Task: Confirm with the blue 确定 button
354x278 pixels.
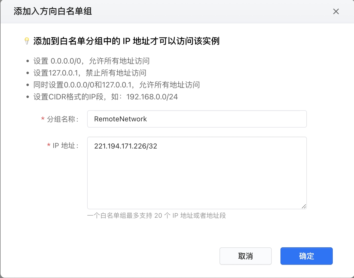Action: click(x=306, y=256)
